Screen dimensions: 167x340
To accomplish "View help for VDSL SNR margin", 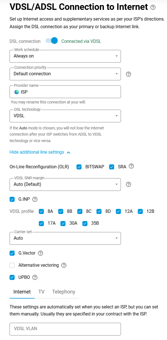I will click(128, 184).
